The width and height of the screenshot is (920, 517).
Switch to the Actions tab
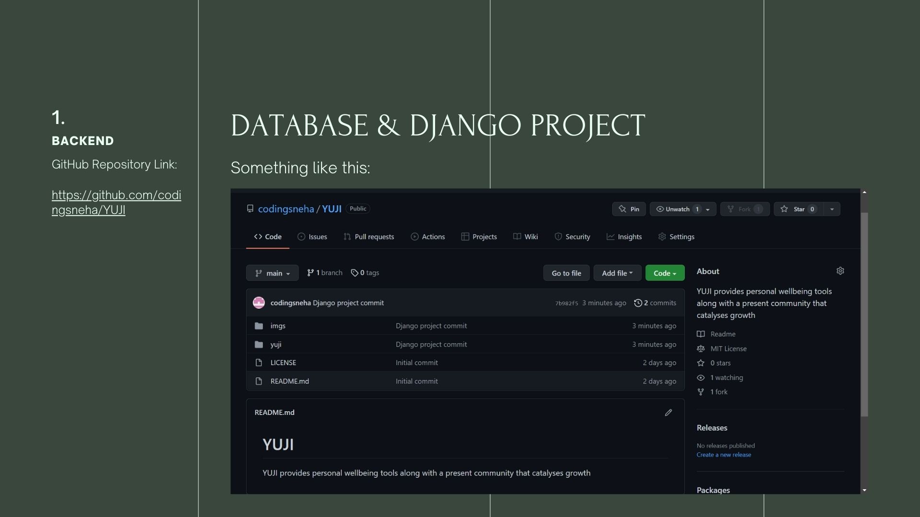tap(428, 236)
